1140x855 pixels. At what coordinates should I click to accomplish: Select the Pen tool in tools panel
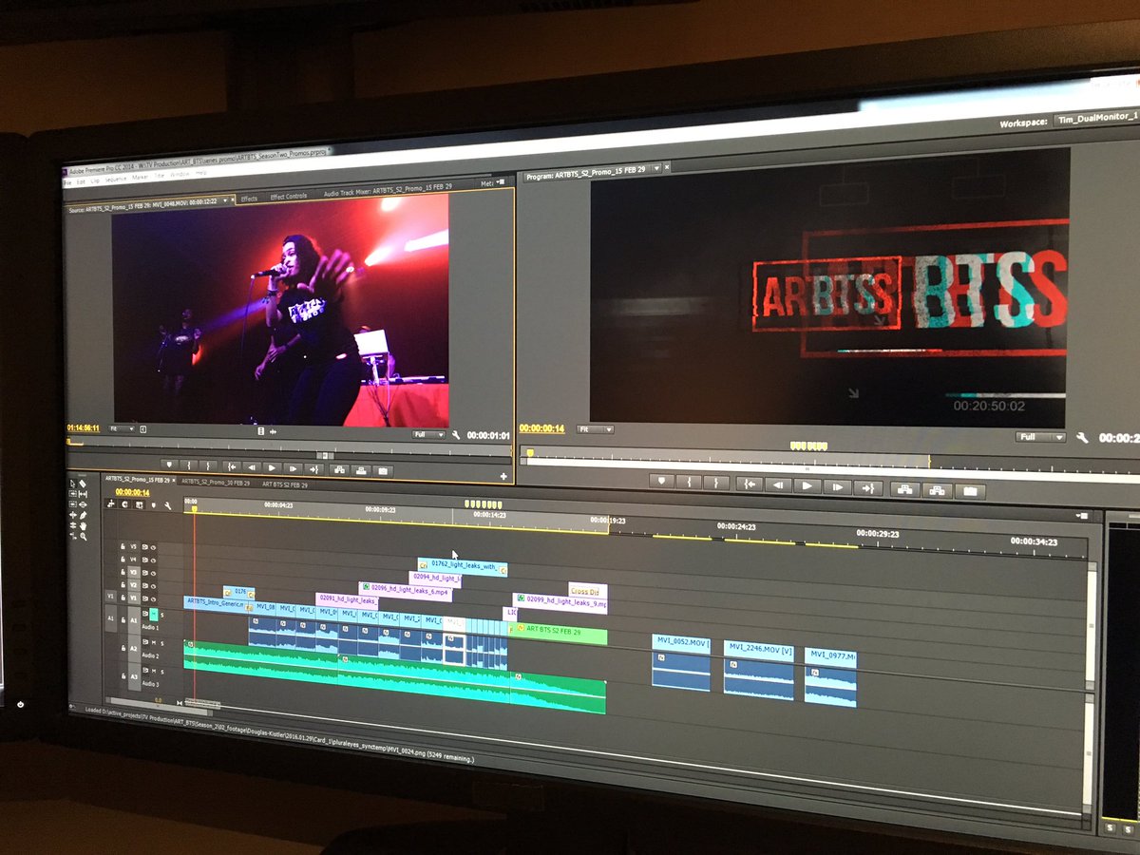84,515
